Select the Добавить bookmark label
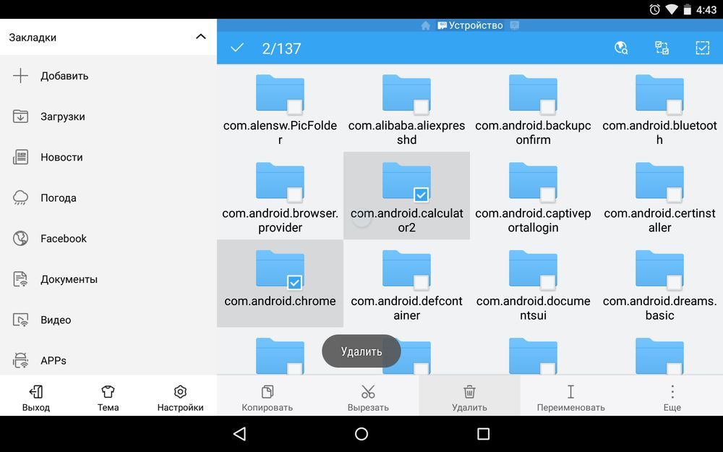 pyautogui.click(x=64, y=76)
